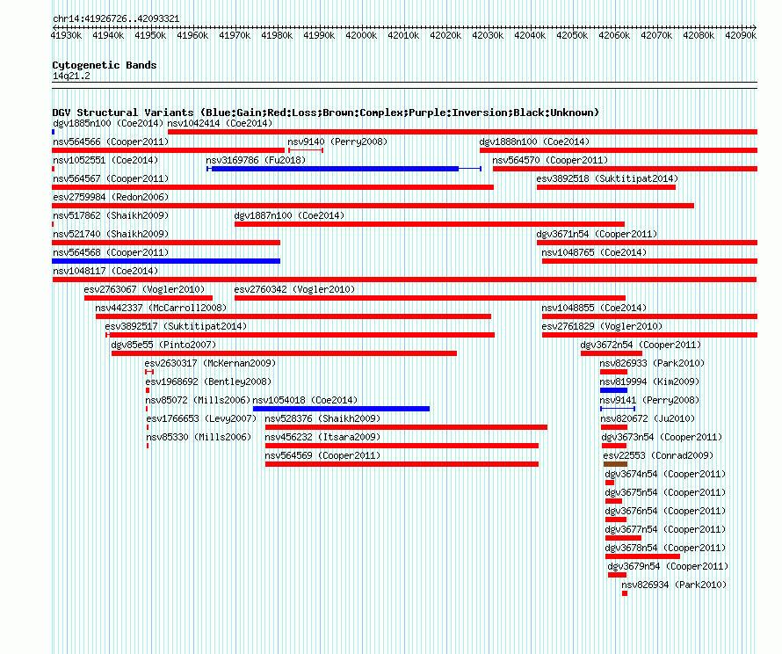This screenshot has height=654, width=782.
Task: Select nsv442337 (McCarroll2008) label
Action: (161, 308)
